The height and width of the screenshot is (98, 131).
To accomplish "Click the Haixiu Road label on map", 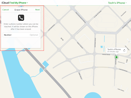I will pyautogui.click(x=106, y=55).
